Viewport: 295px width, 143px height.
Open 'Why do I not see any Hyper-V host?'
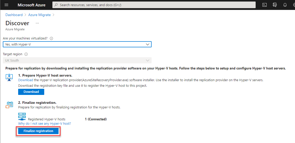[44, 124]
